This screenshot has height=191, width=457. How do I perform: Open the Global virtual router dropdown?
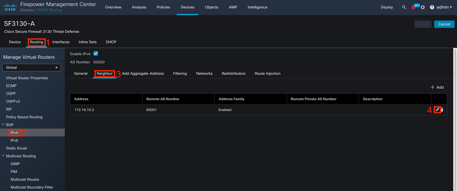(x=32, y=67)
